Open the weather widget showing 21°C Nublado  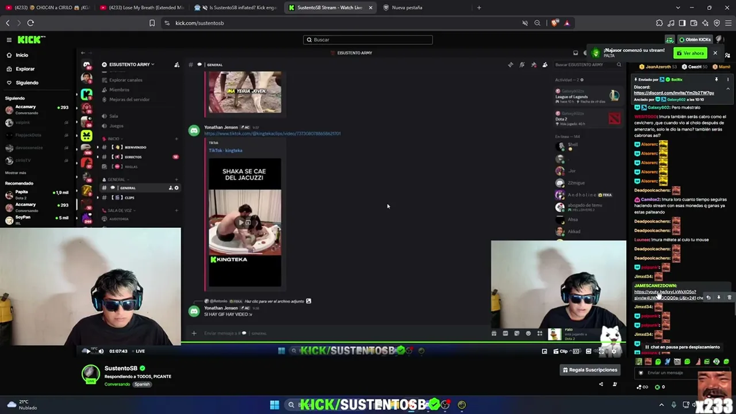click(x=22, y=405)
